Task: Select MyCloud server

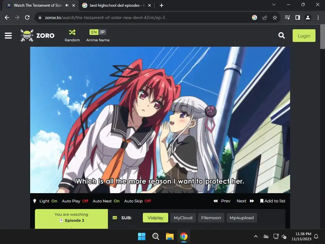Action: click(x=183, y=218)
